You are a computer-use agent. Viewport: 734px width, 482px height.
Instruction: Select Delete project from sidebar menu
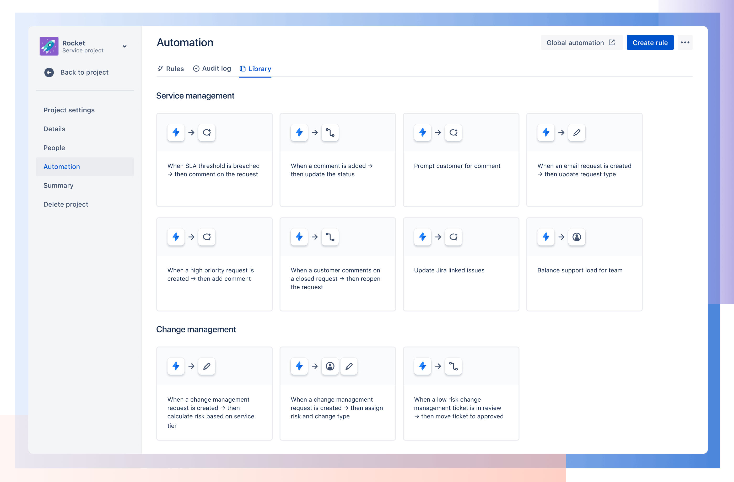pos(66,204)
